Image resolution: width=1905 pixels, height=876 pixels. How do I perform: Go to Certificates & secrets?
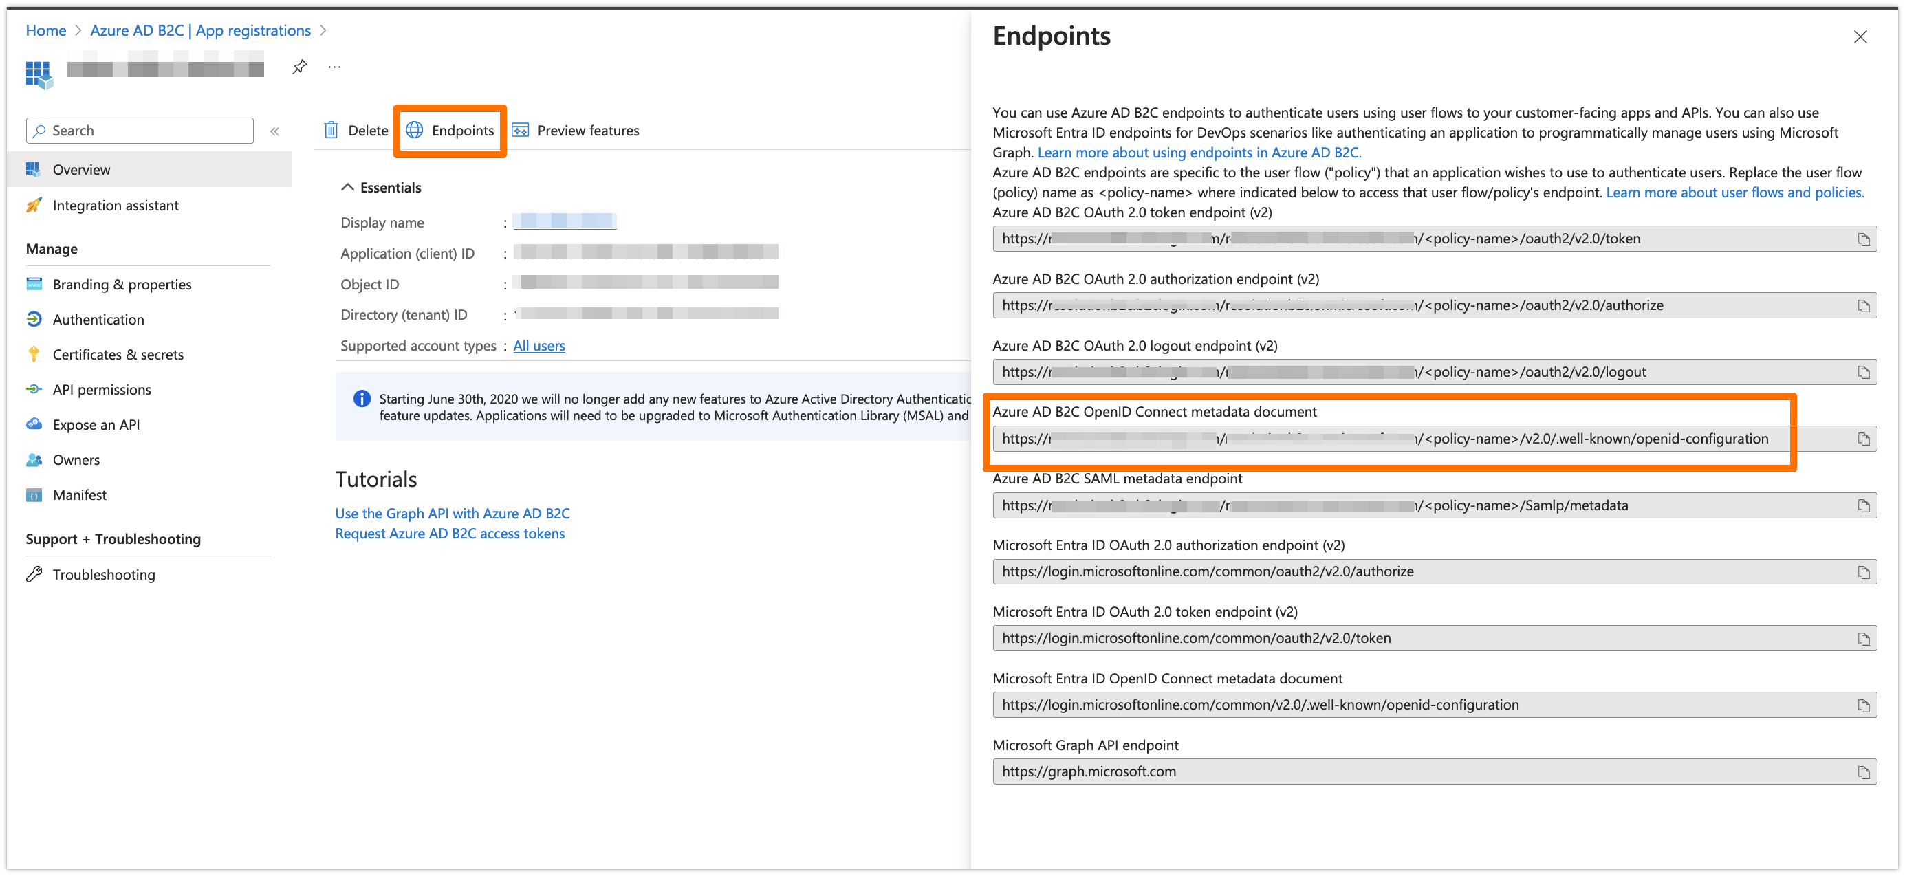tap(118, 355)
